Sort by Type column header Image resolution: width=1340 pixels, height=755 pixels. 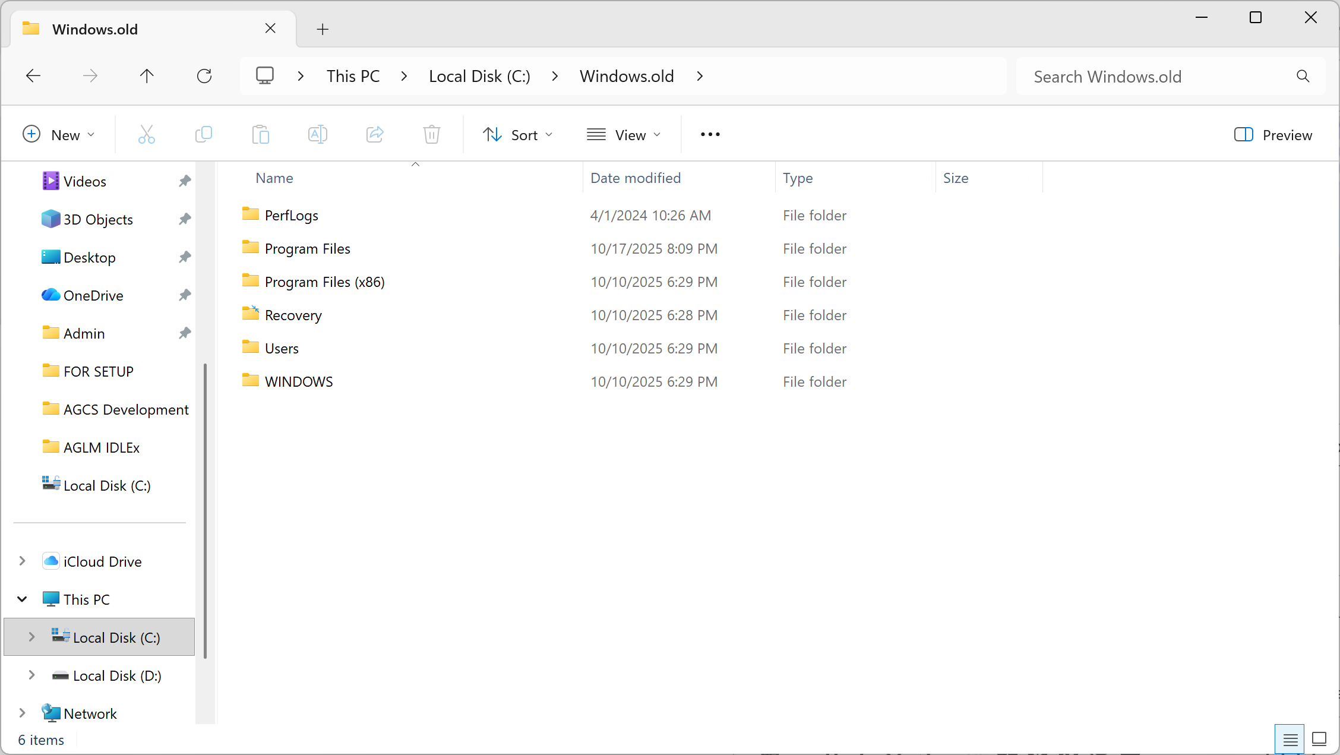798,178
